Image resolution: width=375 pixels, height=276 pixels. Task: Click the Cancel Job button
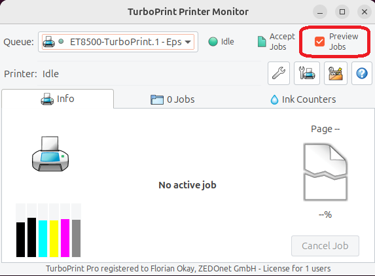point(325,246)
